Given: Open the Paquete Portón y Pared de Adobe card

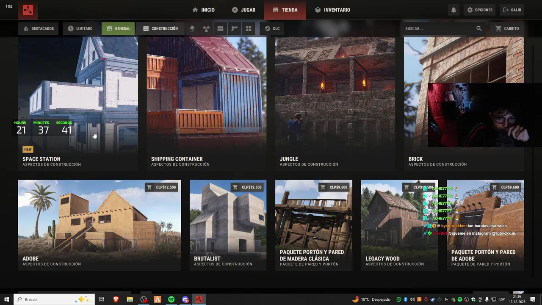Looking at the screenshot, I should click(485, 225).
